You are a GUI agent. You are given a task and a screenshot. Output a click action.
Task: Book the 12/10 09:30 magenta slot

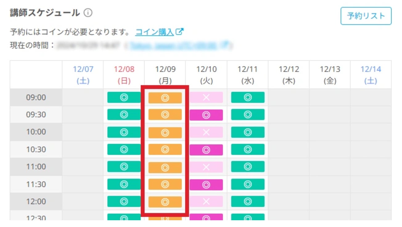pos(206,115)
